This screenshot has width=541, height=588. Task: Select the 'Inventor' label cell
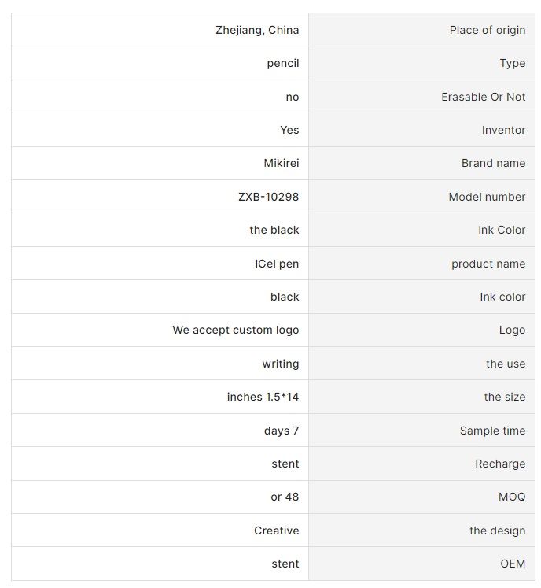(x=421, y=130)
